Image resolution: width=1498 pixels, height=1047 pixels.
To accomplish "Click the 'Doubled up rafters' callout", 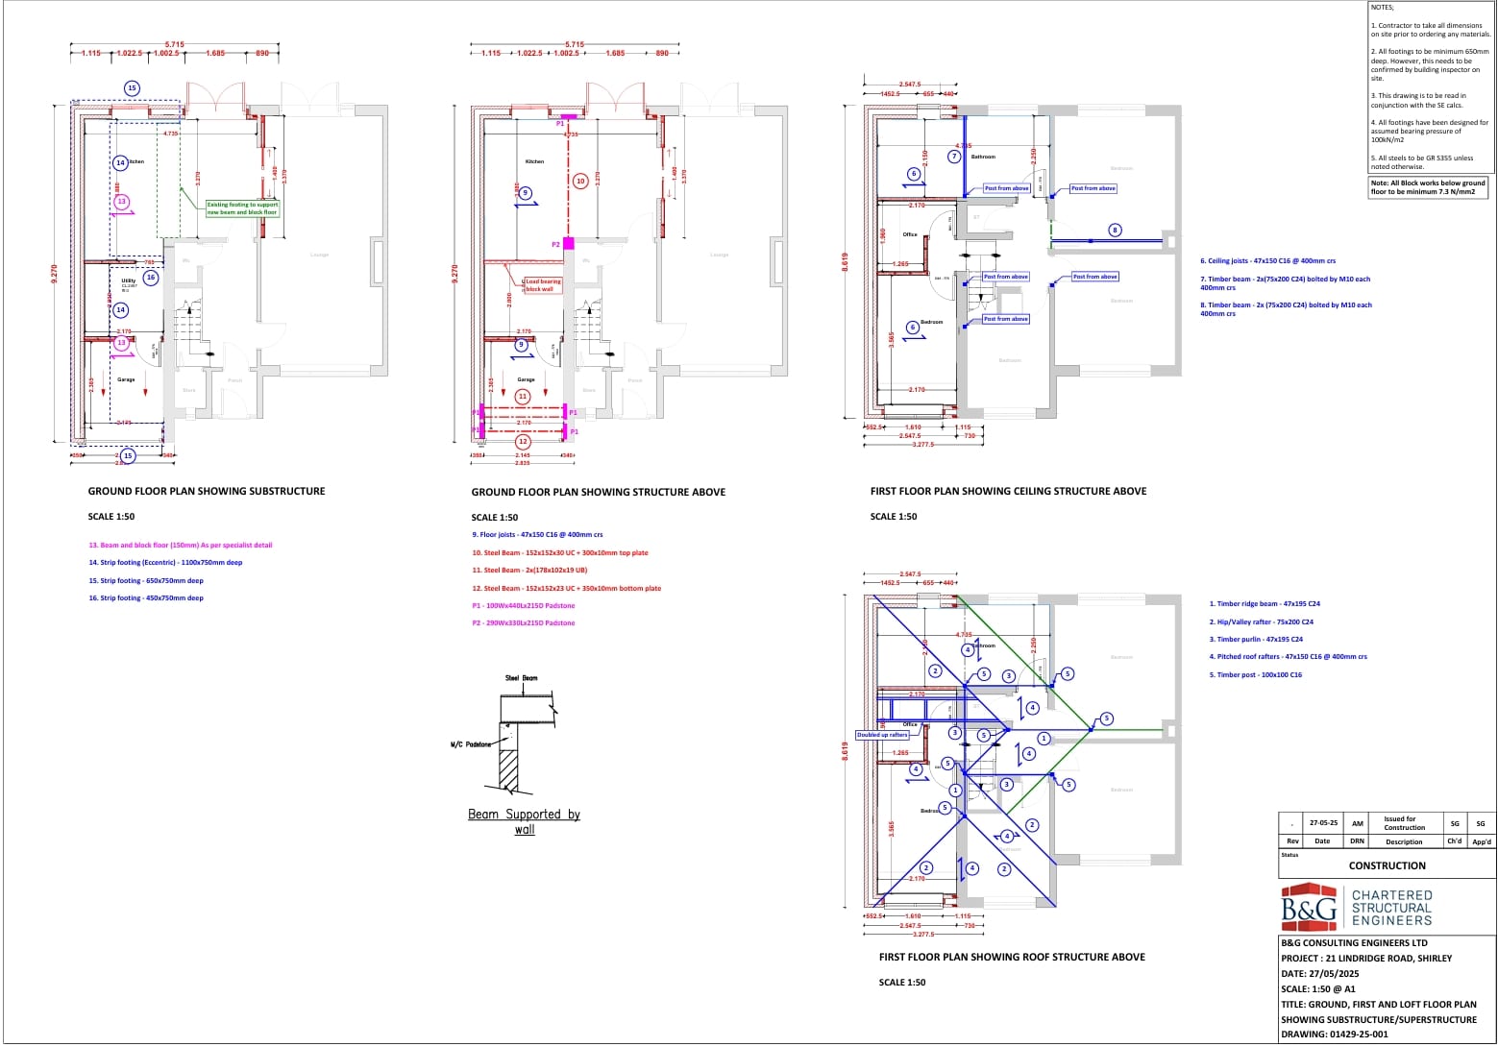I will 882,735.
